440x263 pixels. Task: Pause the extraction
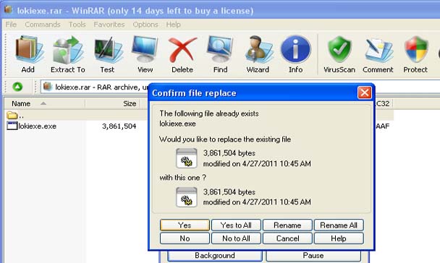pyautogui.click(x=313, y=256)
